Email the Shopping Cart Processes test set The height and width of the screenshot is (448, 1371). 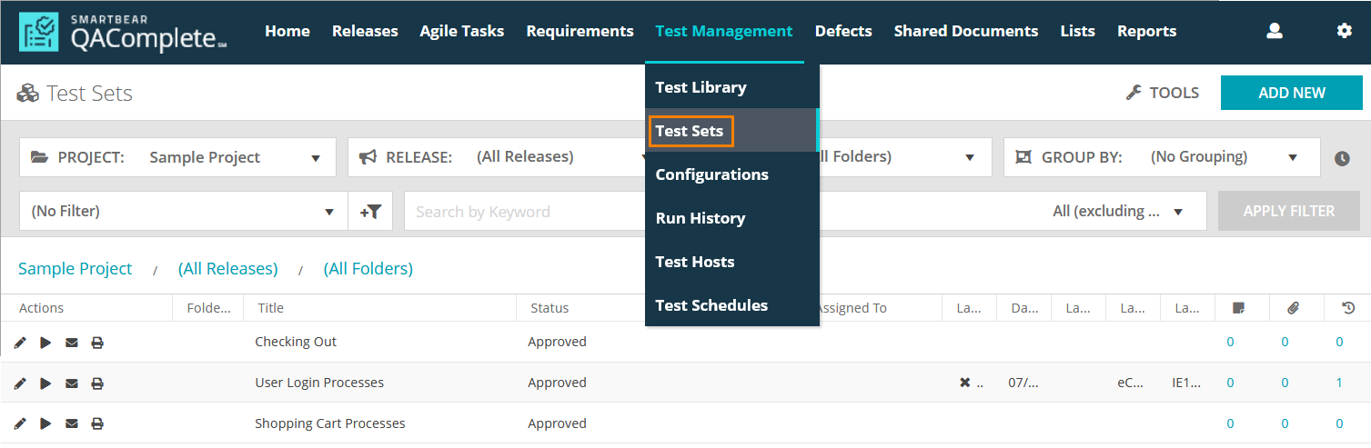[72, 423]
